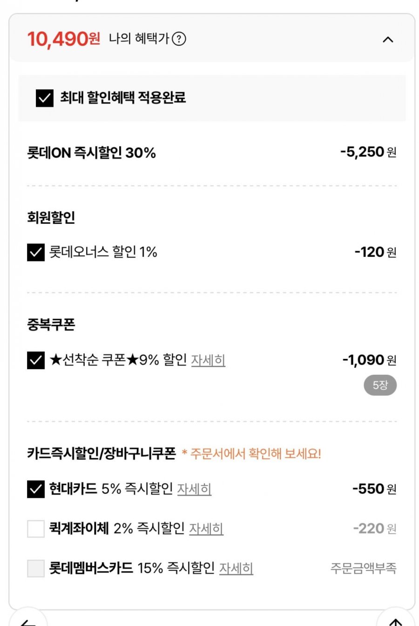Uncheck the 선착순 쿠폰 9% 할인 checkbox
Screen dimensions: 419x626
click(36, 360)
